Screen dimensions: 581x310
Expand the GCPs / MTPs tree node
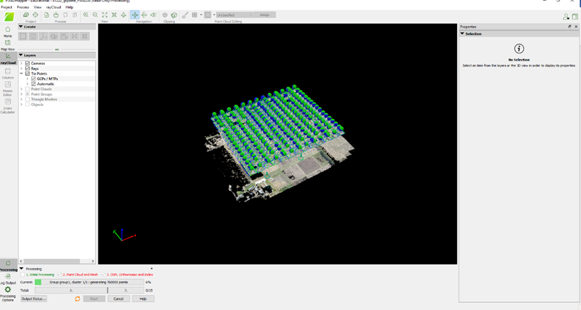tap(28, 78)
